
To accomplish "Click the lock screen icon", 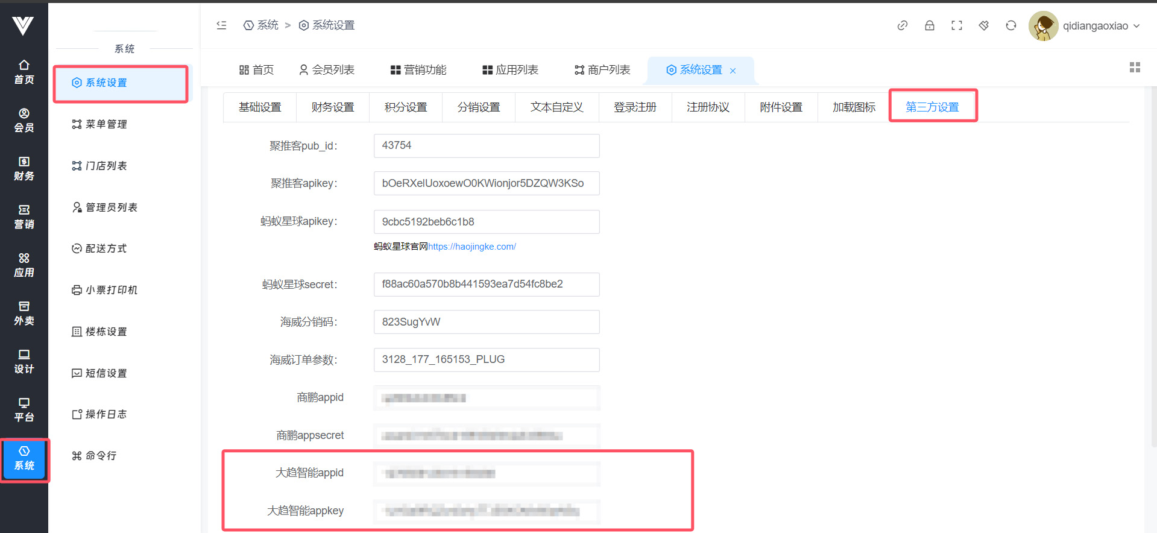I will 929,25.
